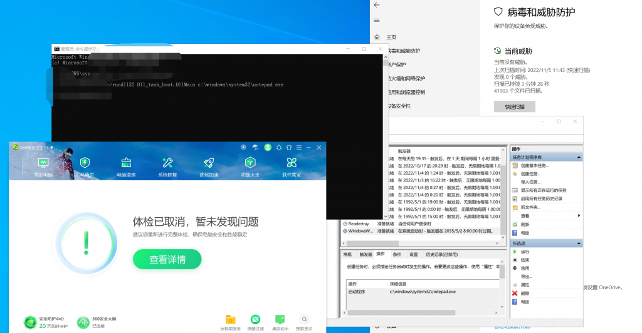Open 我的电脑 in 360 Security toolbar
This screenshot has width=642, height=333.
43,167
